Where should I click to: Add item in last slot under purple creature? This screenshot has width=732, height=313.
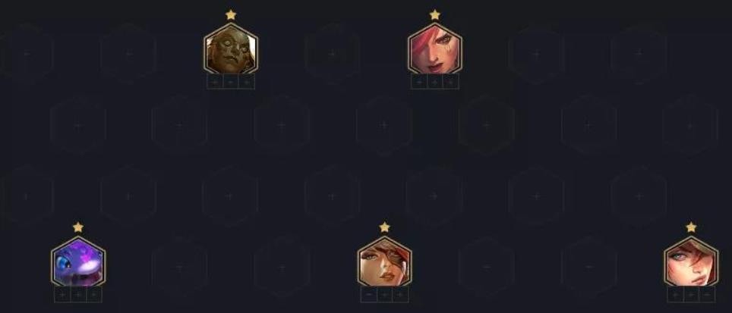[x=94, y=295]
